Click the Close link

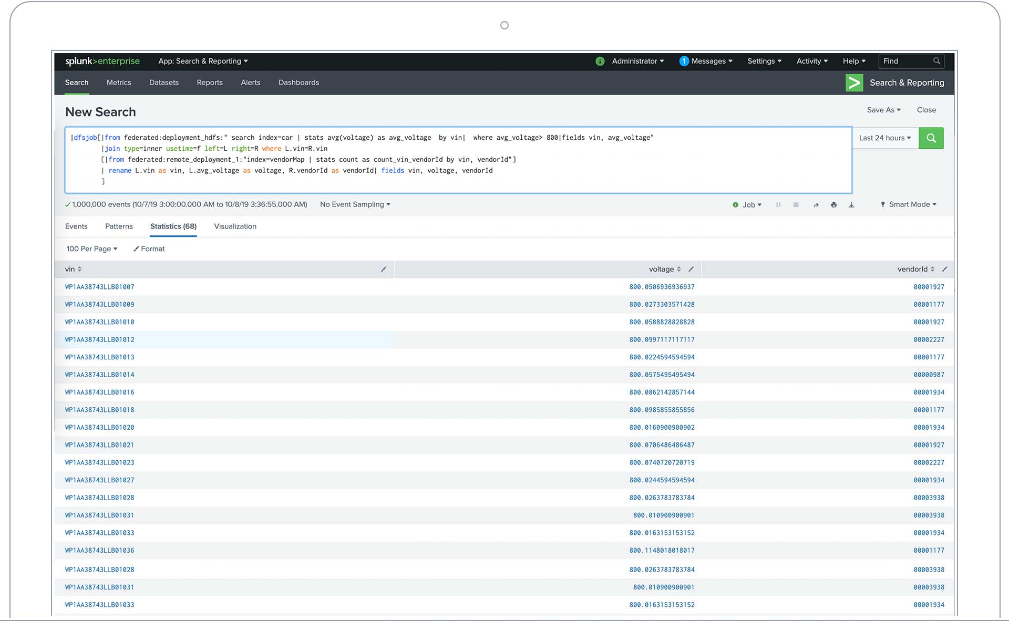(x=926, y=110)
